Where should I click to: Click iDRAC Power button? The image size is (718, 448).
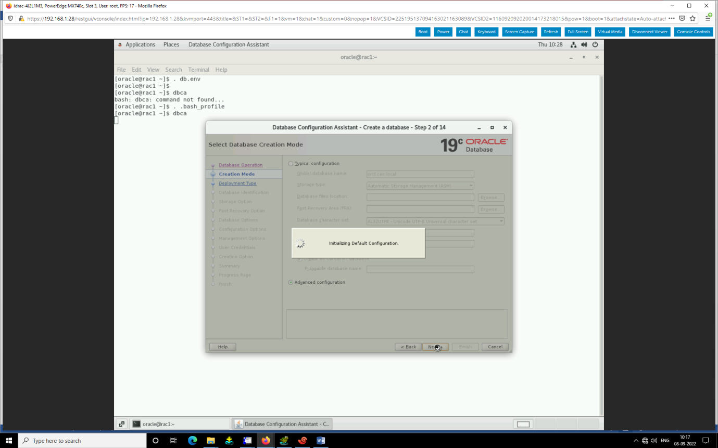[443, 32]
